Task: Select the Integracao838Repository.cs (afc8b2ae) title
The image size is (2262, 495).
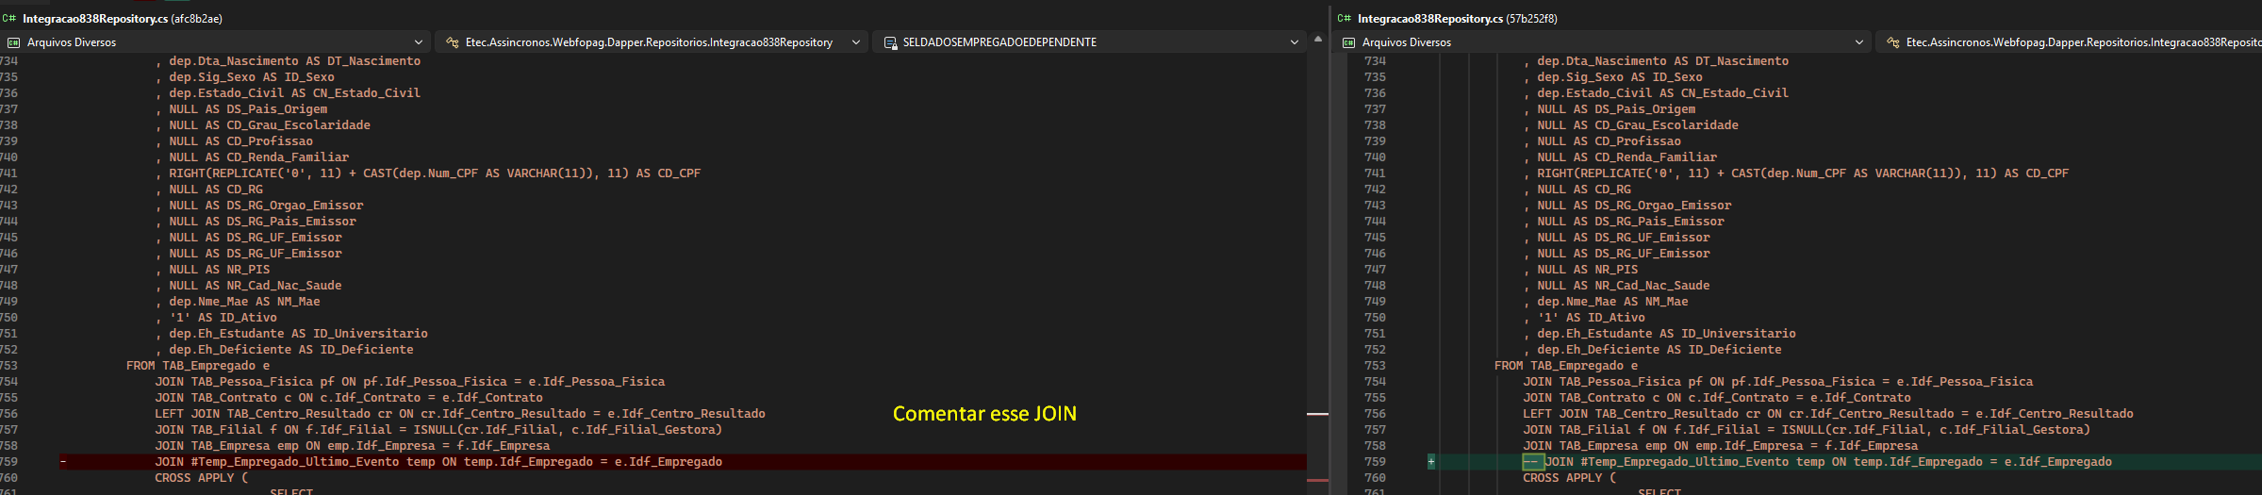Action: pos(123,18)
